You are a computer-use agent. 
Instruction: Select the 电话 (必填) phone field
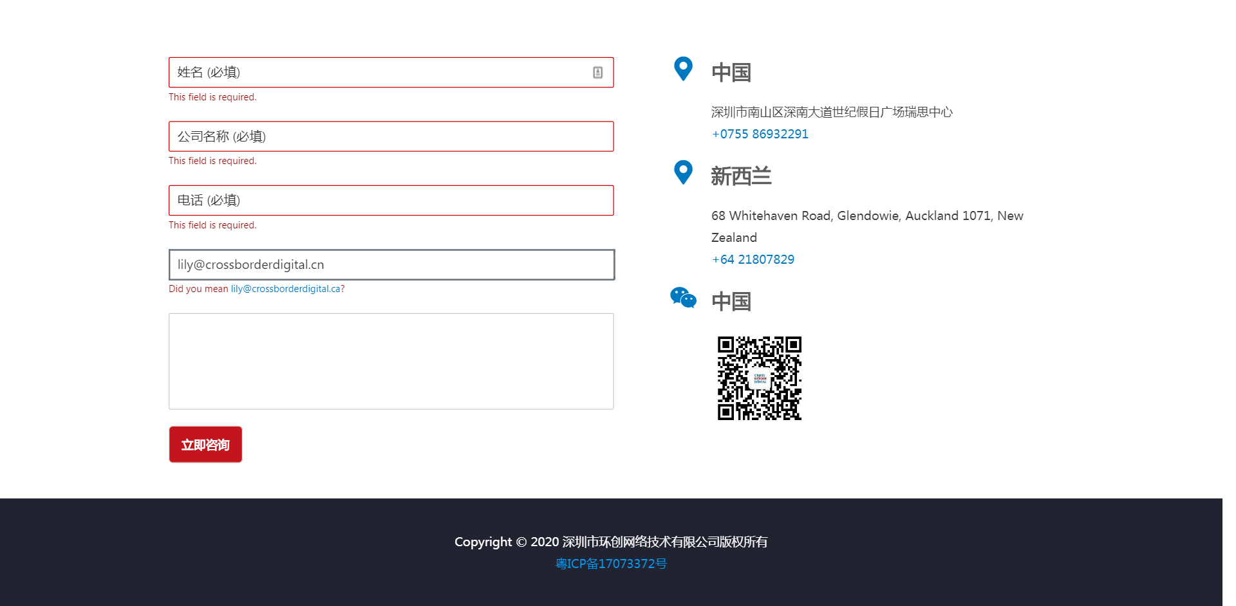(391, 201)
